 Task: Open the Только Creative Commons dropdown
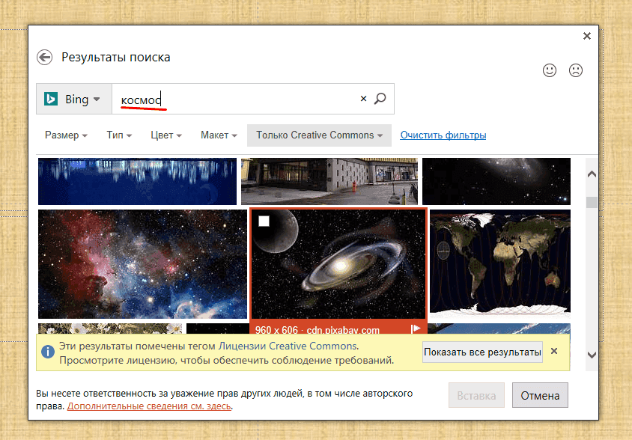tap(318, 135)
